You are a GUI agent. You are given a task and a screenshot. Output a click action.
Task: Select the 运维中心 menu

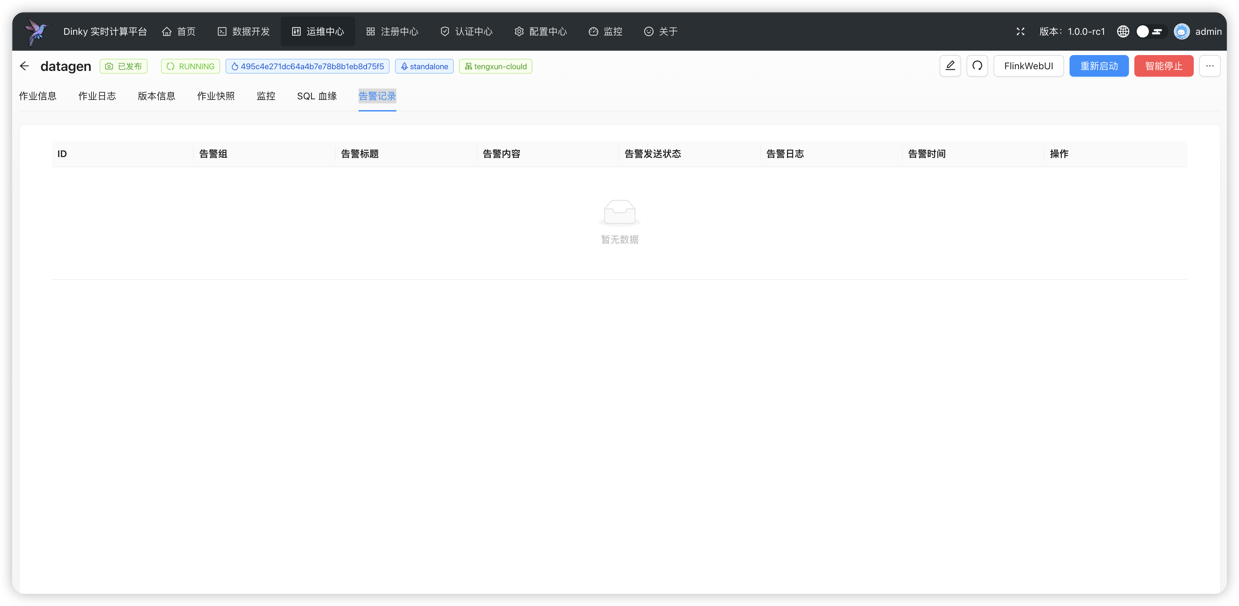tap(318, 32)
